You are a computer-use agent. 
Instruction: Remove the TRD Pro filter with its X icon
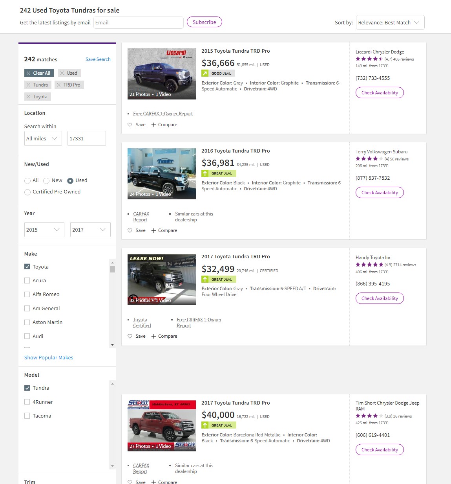[59, 85]
